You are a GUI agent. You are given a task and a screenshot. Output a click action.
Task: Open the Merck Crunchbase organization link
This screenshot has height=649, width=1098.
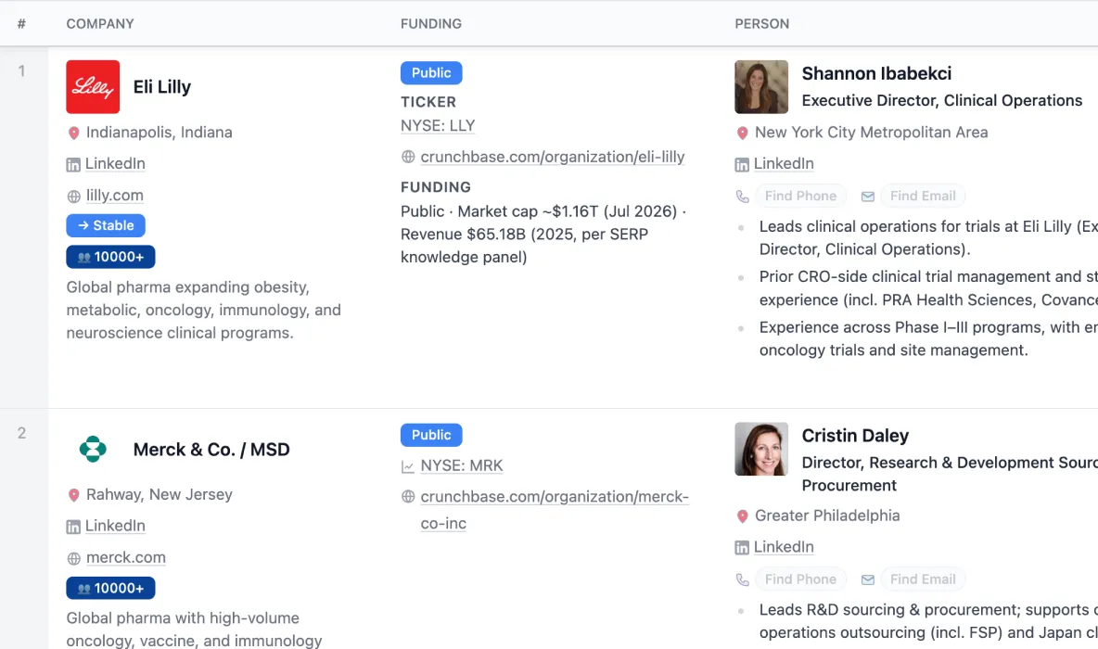pyautogui.click(x=555, y=510)
